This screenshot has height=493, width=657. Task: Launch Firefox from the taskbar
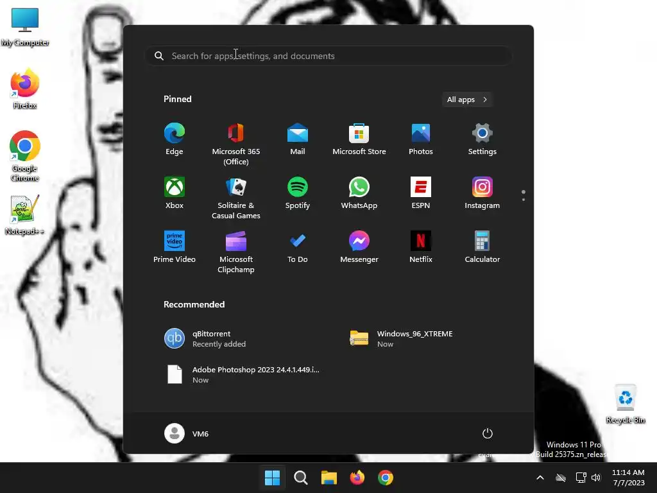pos(357,478)
